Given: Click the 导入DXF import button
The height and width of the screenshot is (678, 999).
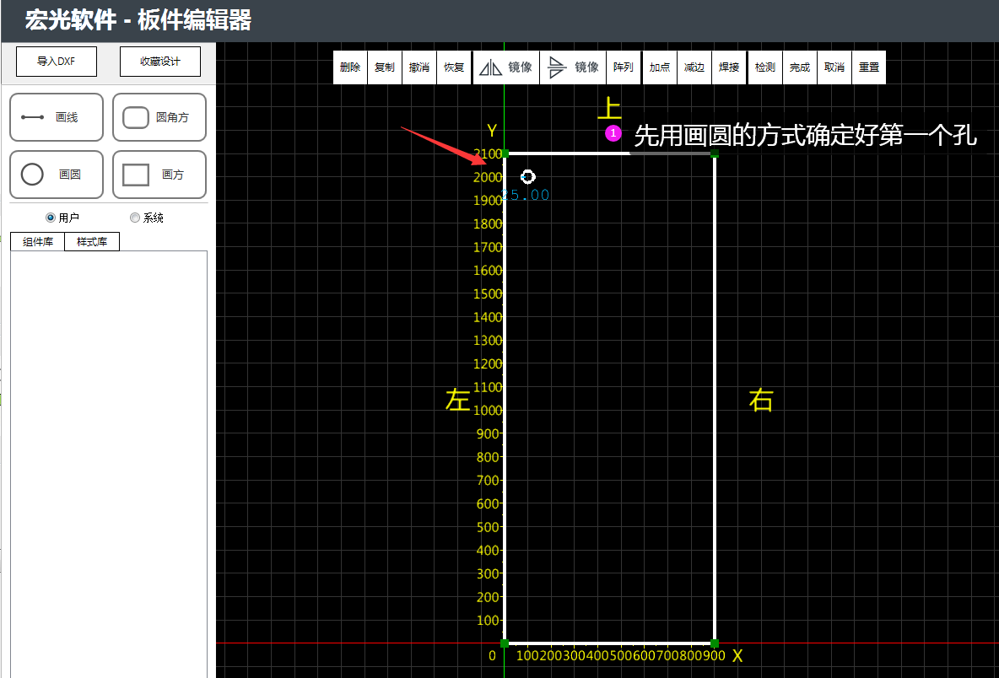Looking at the screenshot, I should point(56,61).
